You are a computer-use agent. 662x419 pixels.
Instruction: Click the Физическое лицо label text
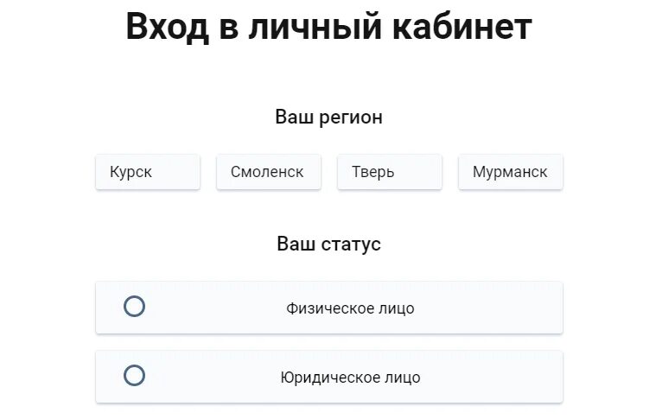[x=350, y=308]
